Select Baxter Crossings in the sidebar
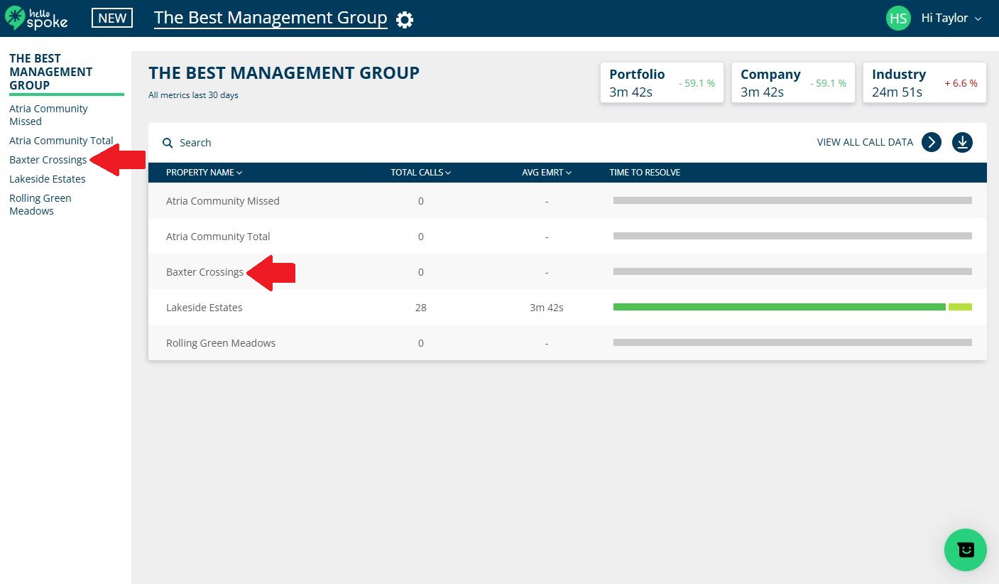 click(48, 159)
